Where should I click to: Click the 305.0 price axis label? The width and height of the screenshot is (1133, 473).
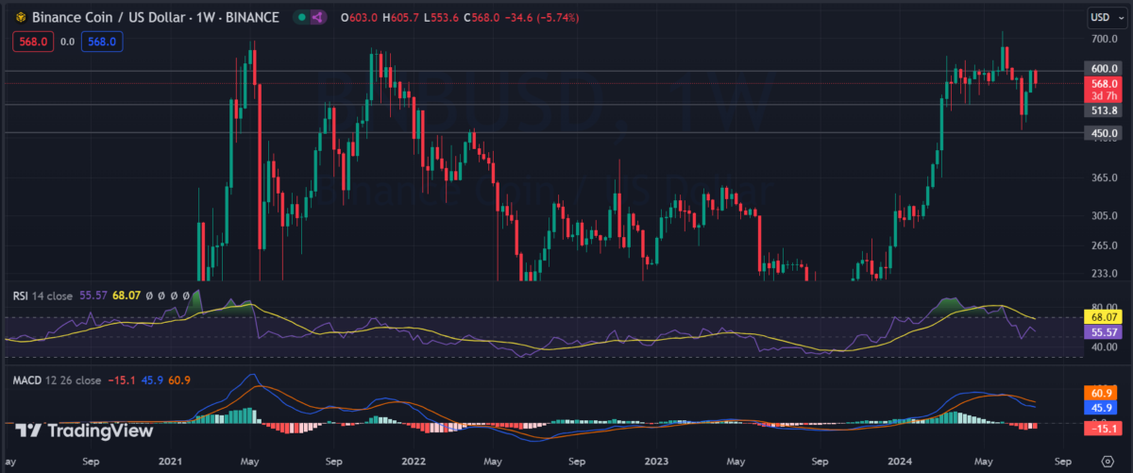pos(1103,216)
